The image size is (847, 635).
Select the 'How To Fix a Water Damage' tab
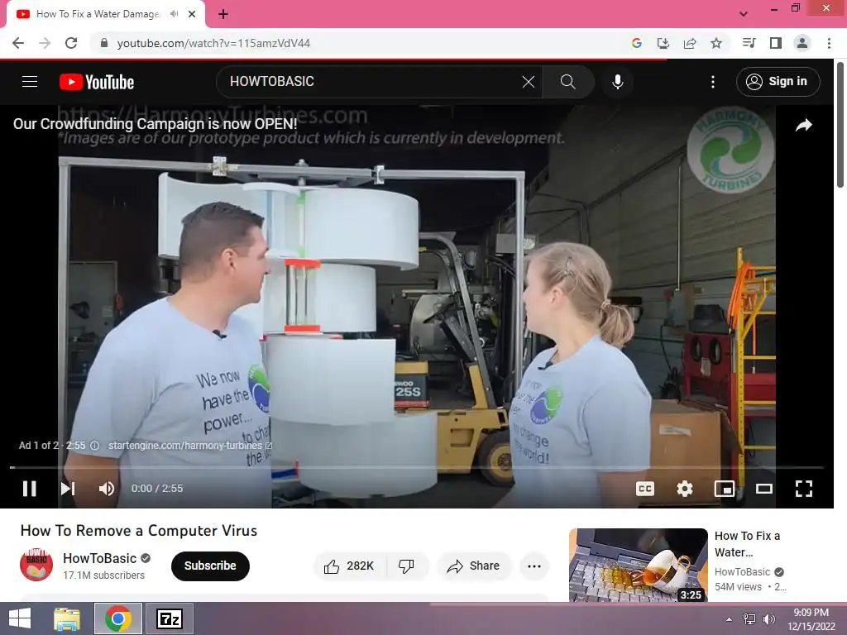(x=98, y=14)
